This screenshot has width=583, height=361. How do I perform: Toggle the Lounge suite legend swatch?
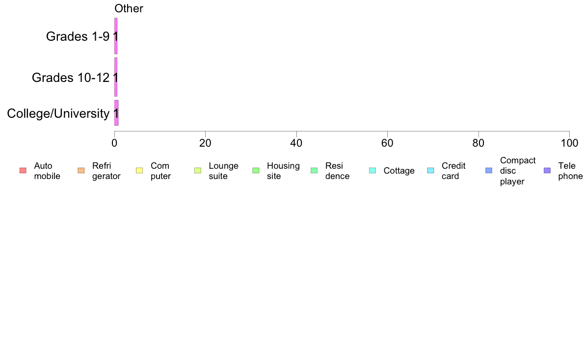coord(198,171)
